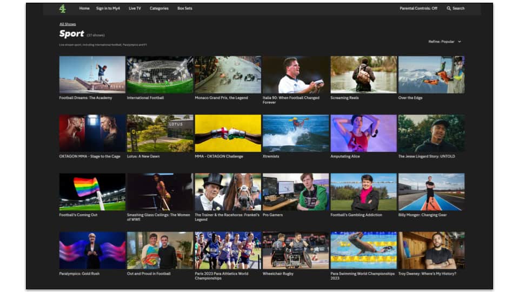Go to Live TV tab

coord(135,8)
